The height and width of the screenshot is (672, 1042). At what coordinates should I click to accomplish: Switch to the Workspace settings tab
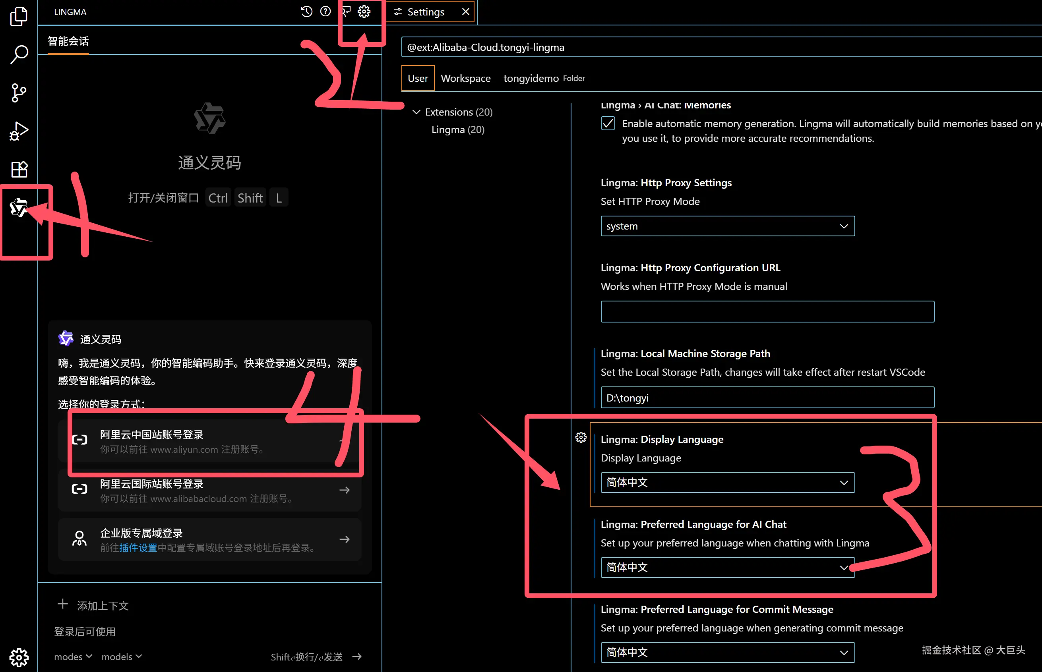point(465,79)
